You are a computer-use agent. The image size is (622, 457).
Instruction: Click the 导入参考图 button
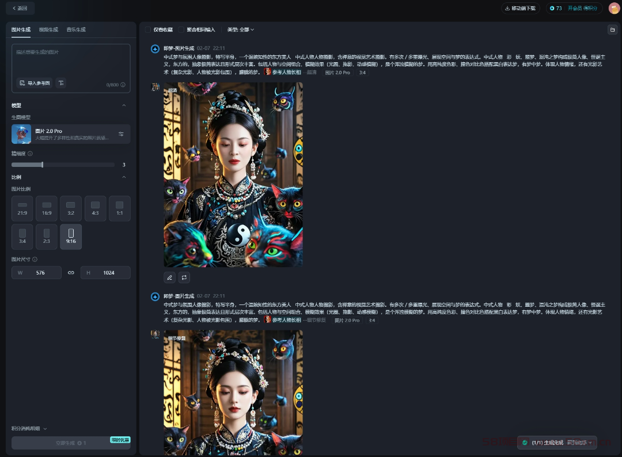pos(35,83)
